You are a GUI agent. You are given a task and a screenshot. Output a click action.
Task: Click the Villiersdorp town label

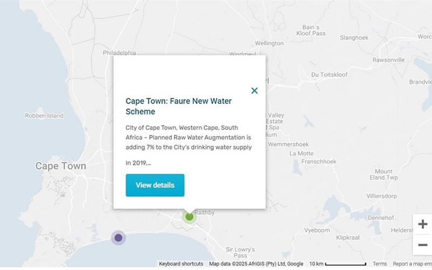tap(382, 196)
